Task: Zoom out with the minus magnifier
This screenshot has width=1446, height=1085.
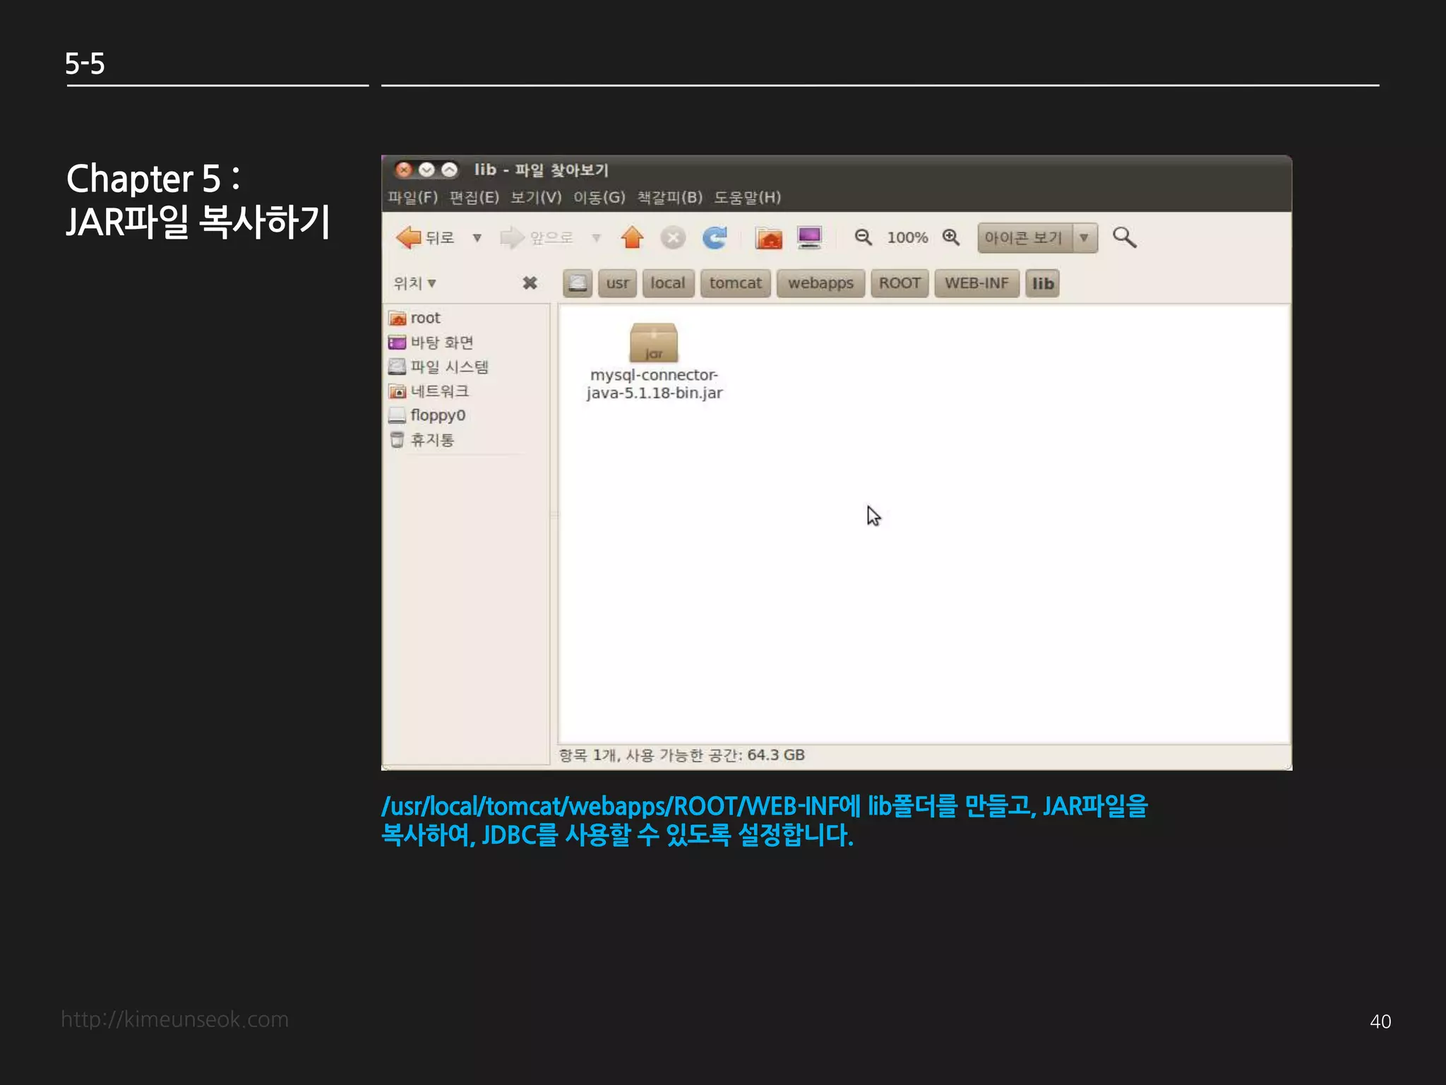Action: pos(863,237)
